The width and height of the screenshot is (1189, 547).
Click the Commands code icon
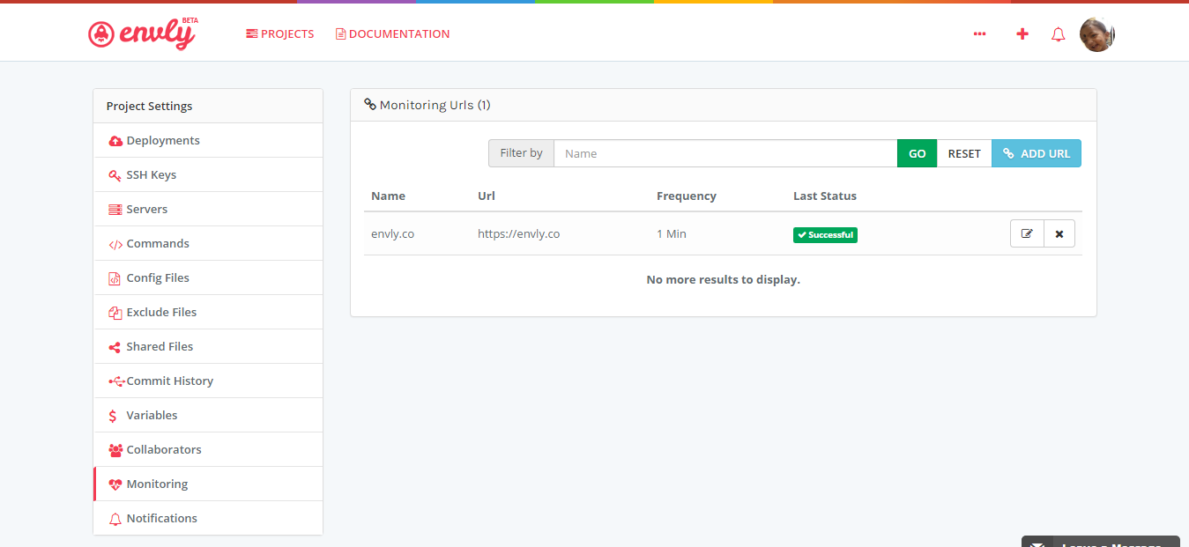[115, 244]
